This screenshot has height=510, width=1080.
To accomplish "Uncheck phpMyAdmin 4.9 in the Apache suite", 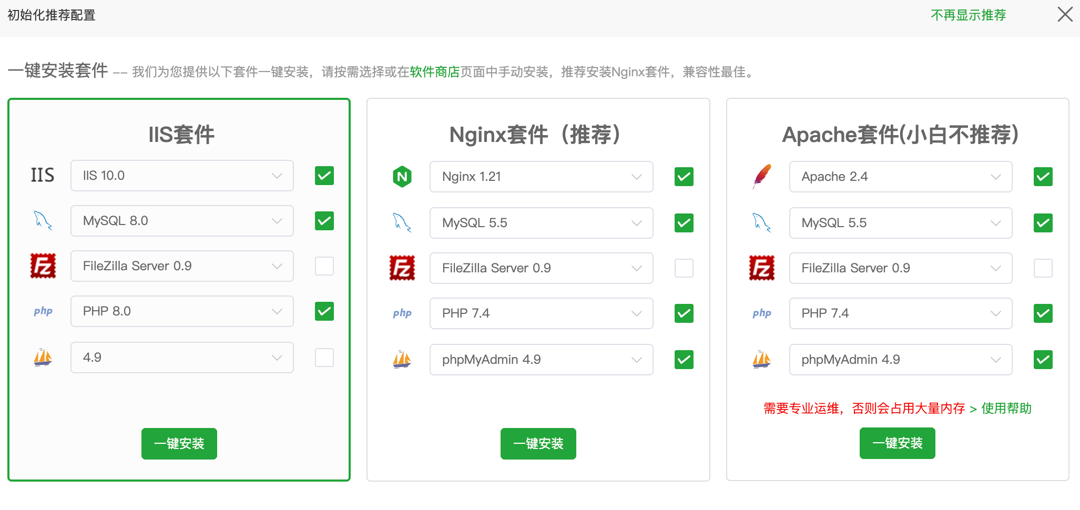I will (1043, 360).
